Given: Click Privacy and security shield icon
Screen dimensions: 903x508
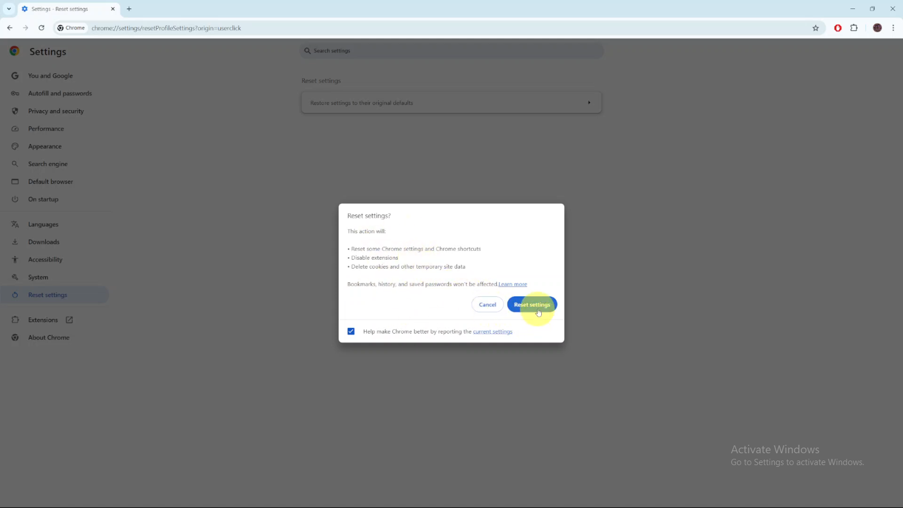Looking at the screenshot, I should (15, 111).
